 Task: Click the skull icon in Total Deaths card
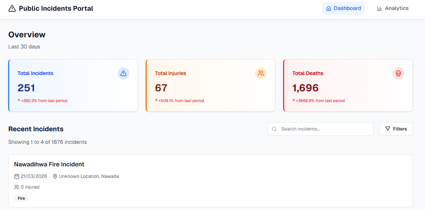(x=398, y=73)
